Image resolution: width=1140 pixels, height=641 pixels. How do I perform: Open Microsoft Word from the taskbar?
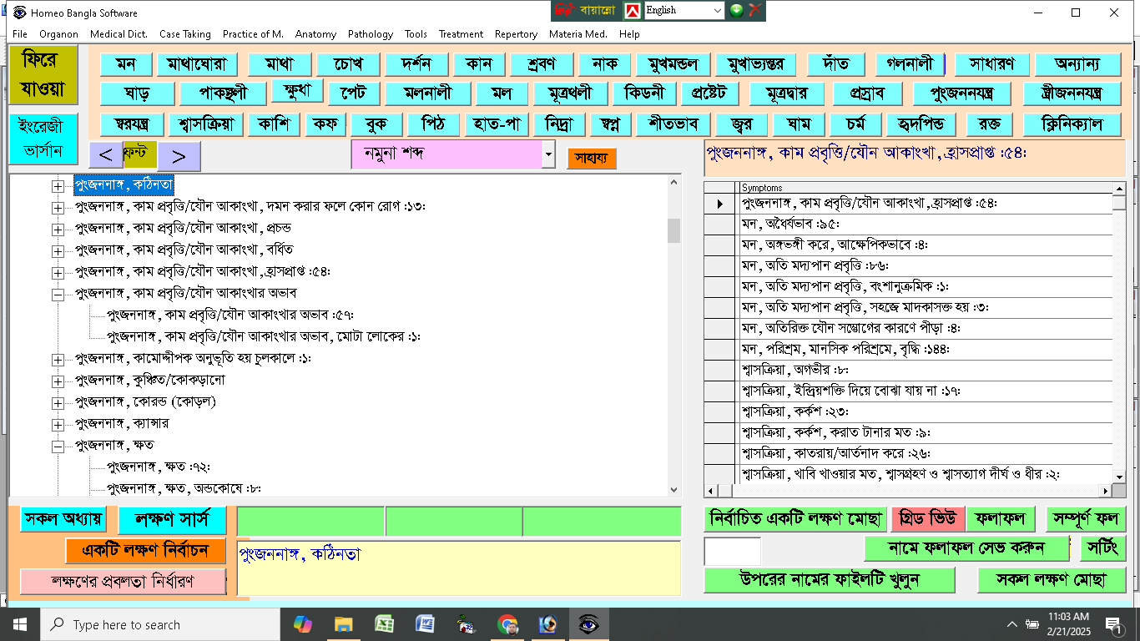[425, 624]
